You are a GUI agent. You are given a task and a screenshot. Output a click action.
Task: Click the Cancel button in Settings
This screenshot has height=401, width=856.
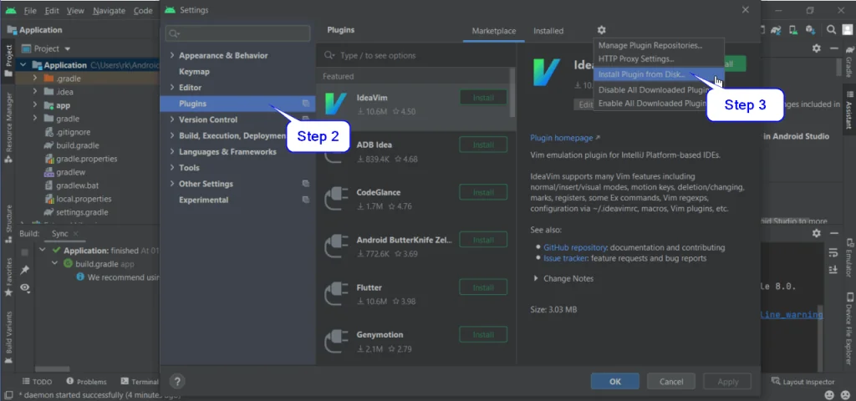click(671, 381)
